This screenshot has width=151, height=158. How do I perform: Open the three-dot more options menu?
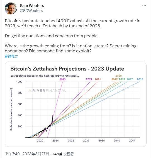point(144,6)
